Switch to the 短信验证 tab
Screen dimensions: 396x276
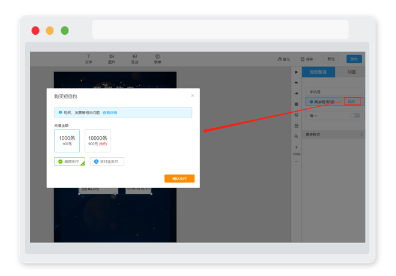pos(318,72)
